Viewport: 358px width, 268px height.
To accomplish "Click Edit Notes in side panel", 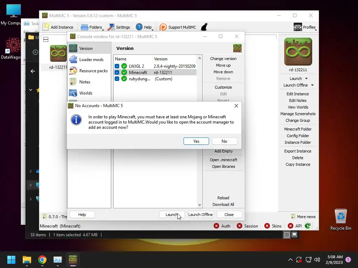I will (298, 100).
